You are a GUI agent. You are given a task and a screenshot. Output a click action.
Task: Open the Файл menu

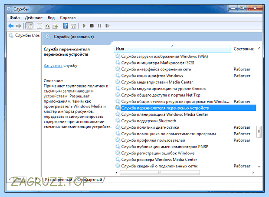click(x=15, y=18)
